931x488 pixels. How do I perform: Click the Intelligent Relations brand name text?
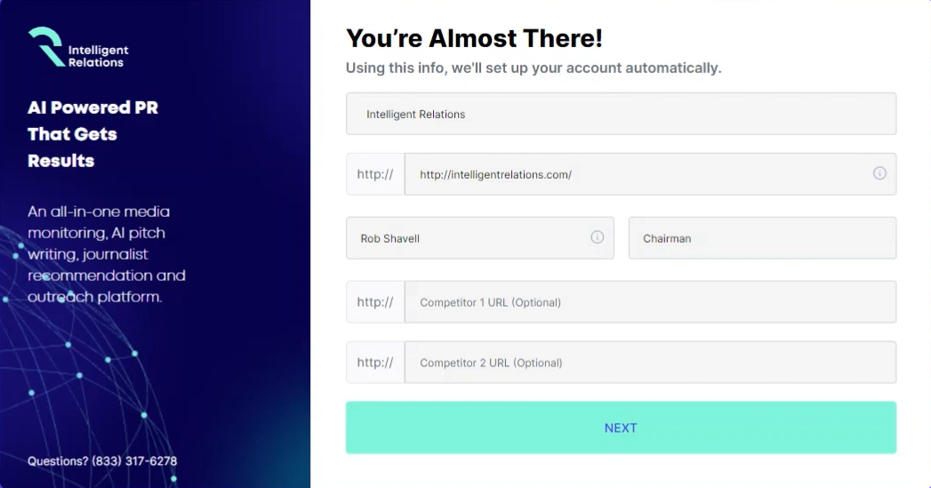point(98,56)
